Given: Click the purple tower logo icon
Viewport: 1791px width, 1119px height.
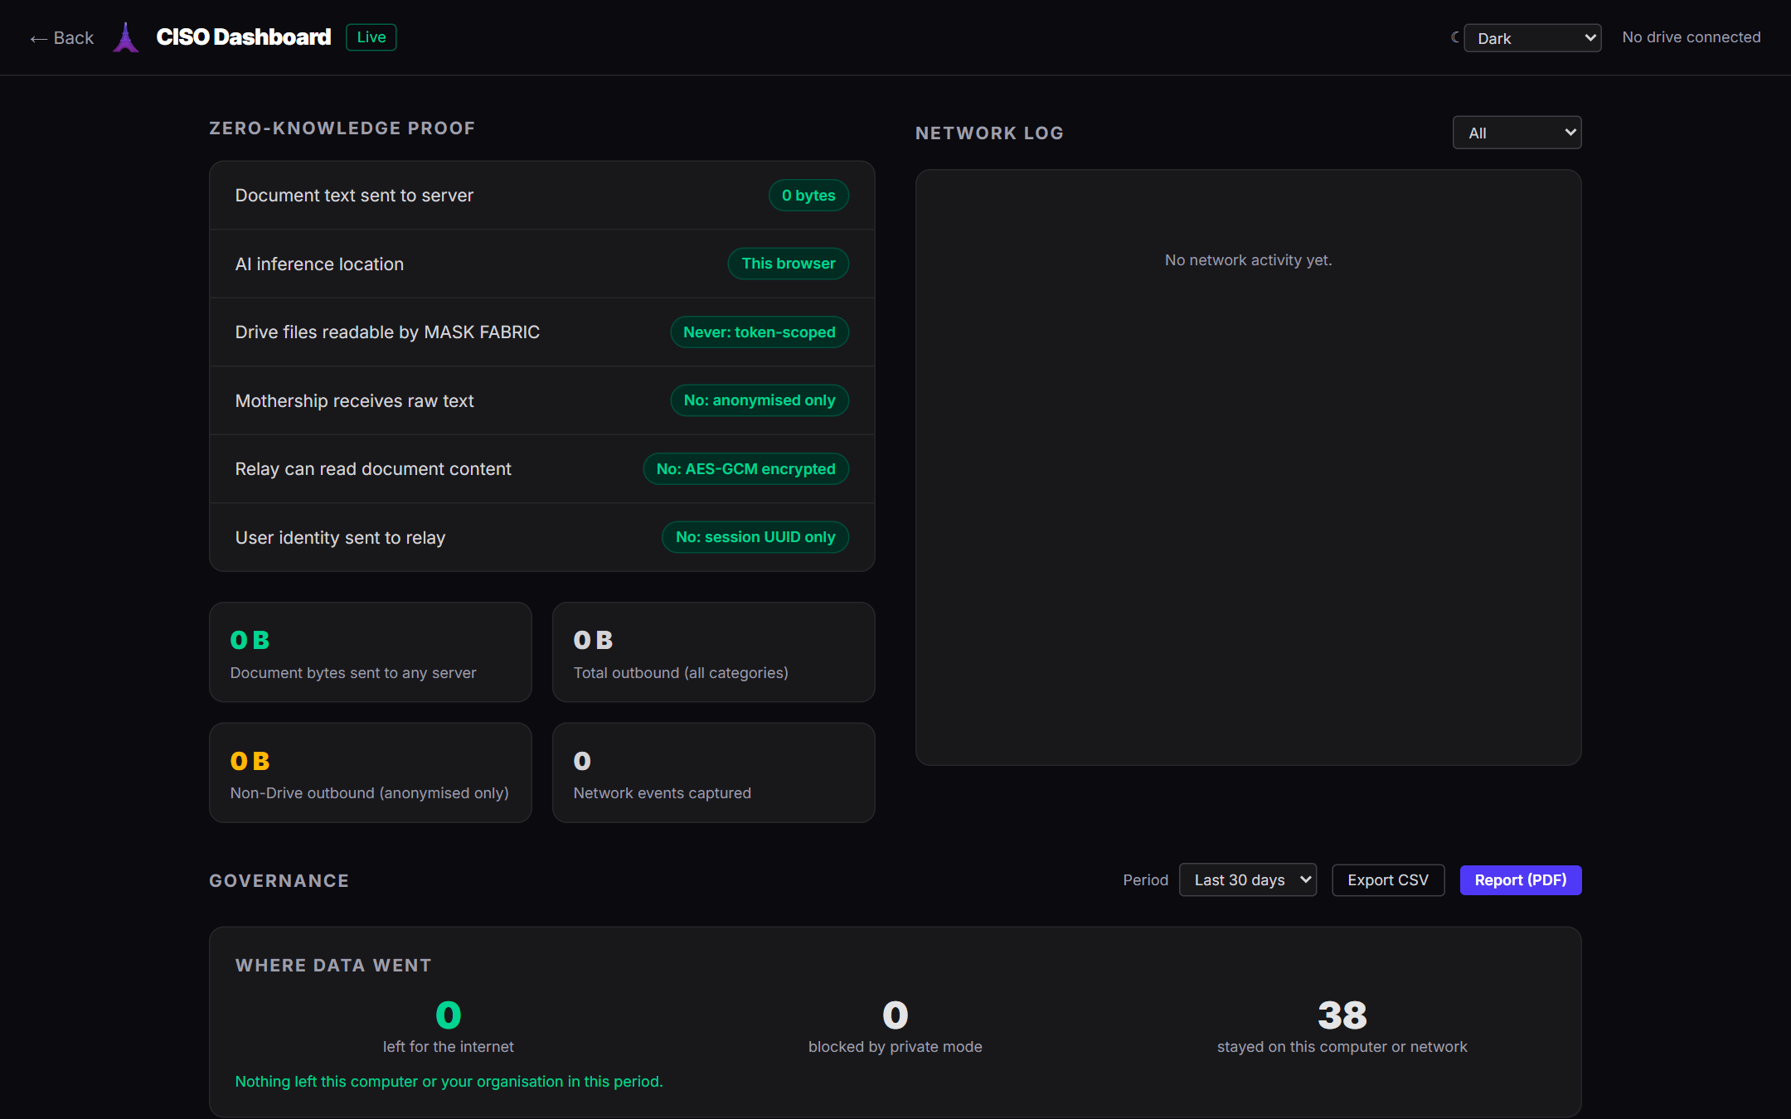Looking at the screenshot, I should [x=126, y=37].
